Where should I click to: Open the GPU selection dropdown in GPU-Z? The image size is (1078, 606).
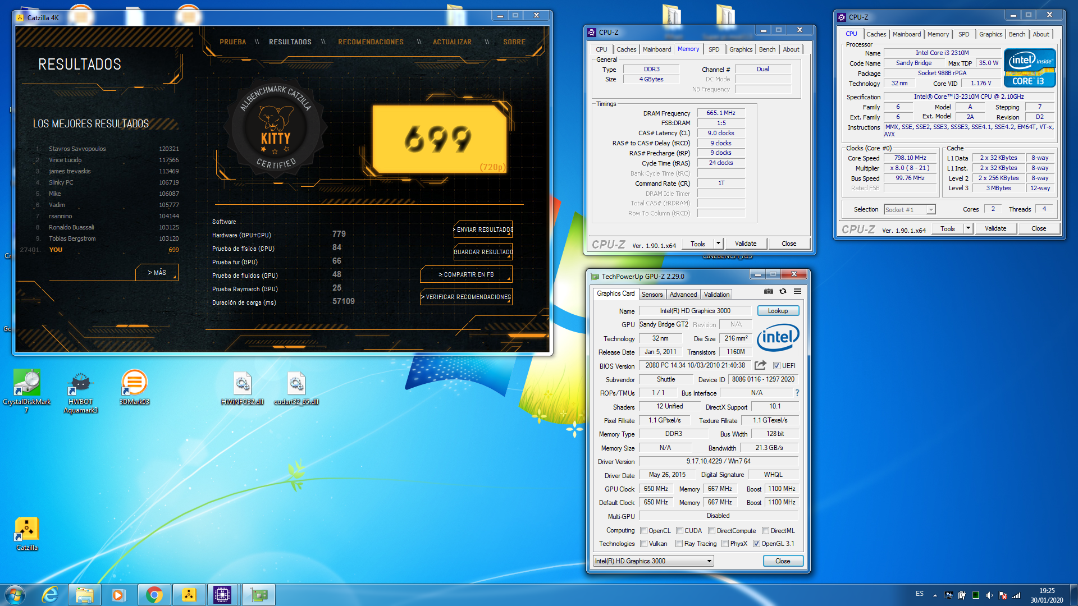(654, 561)
